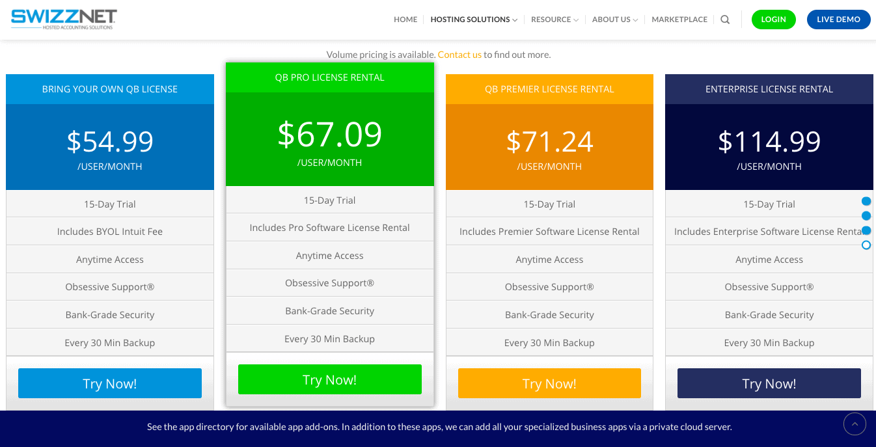This screenshot has width=876, height=447.
Task: Click Includes Enterprise Software License Rental row
Action: point(769,232)
